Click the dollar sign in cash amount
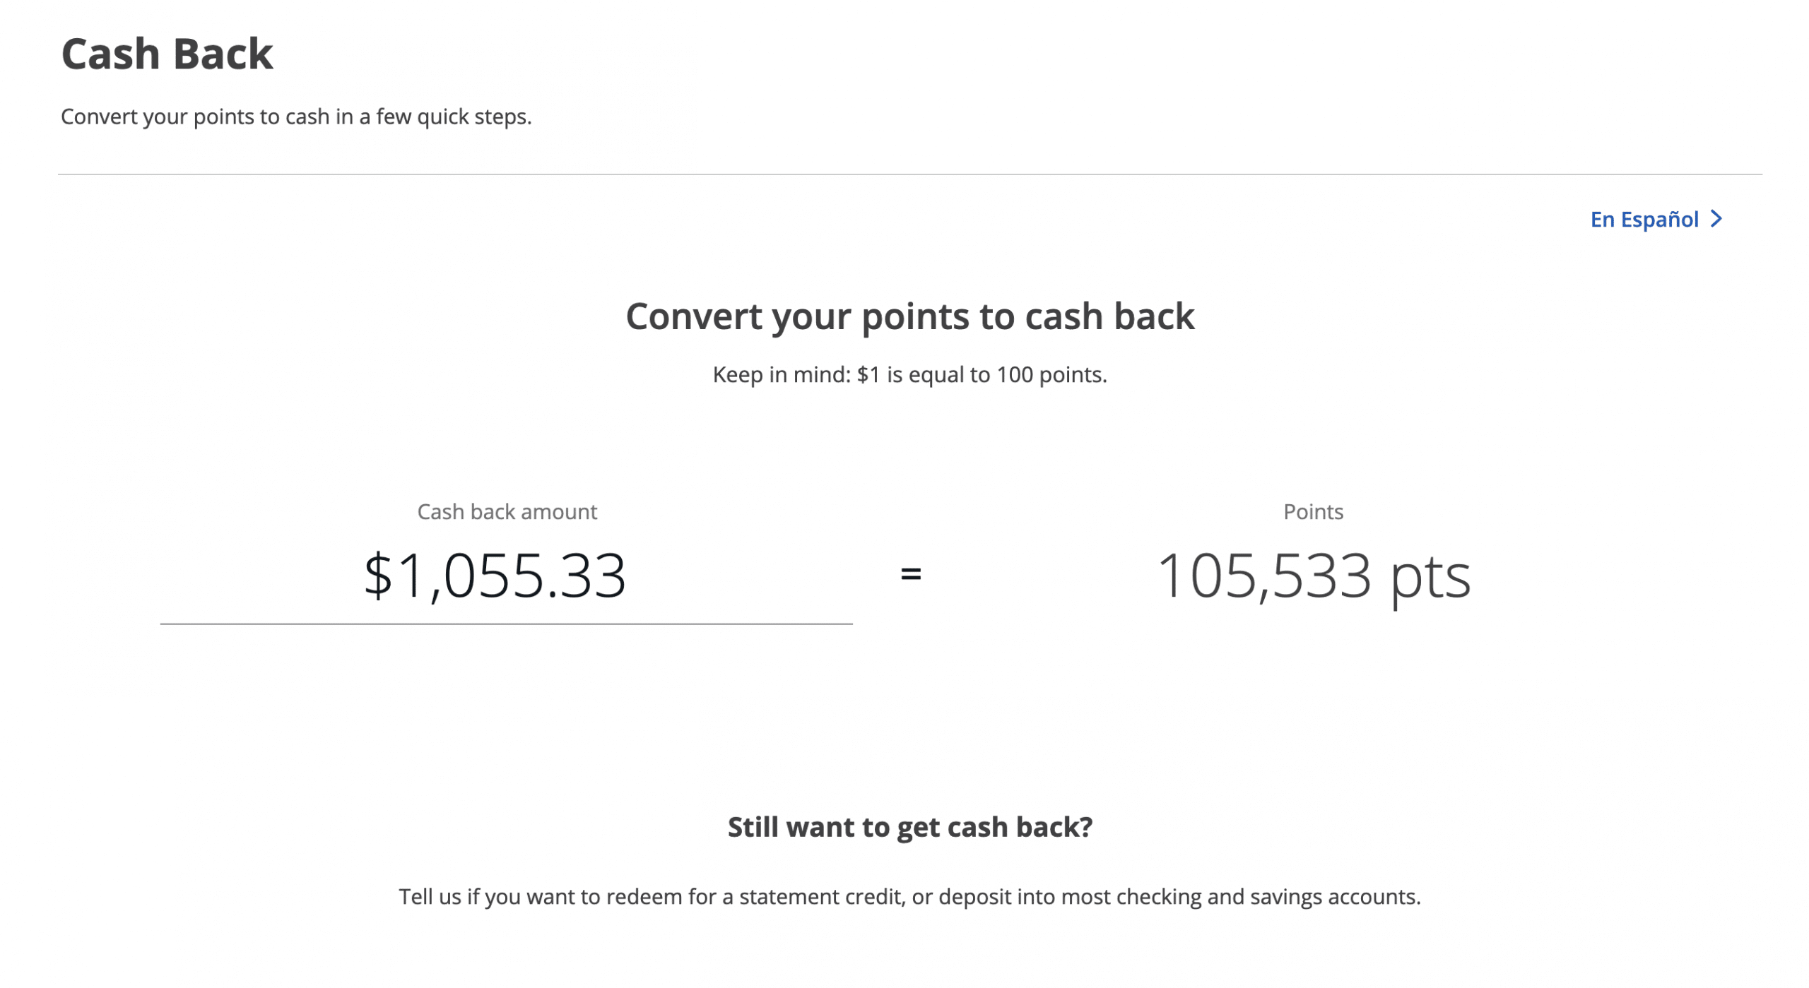Screen dimensions: 1809x988 pyautogui.click(x=377, y=576)
